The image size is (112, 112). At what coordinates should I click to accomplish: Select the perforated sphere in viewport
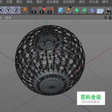click(50, 60)
